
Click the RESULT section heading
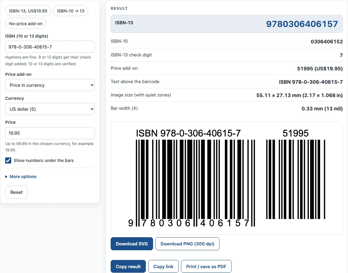(119, 8)
